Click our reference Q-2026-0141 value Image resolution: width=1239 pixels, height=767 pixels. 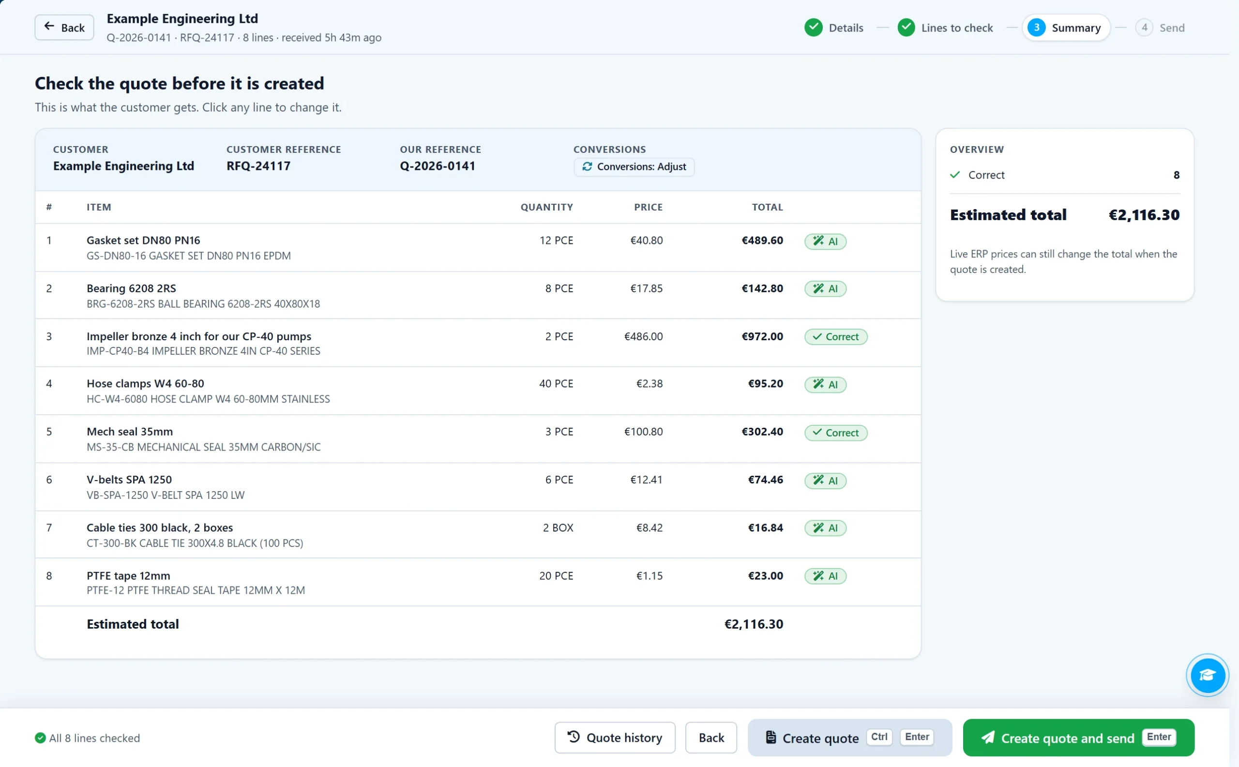pos(438,166)
